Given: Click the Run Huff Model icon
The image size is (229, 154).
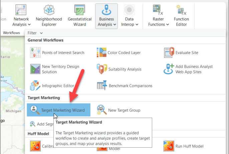Looking at the screenshot, I should pos(169,146).
